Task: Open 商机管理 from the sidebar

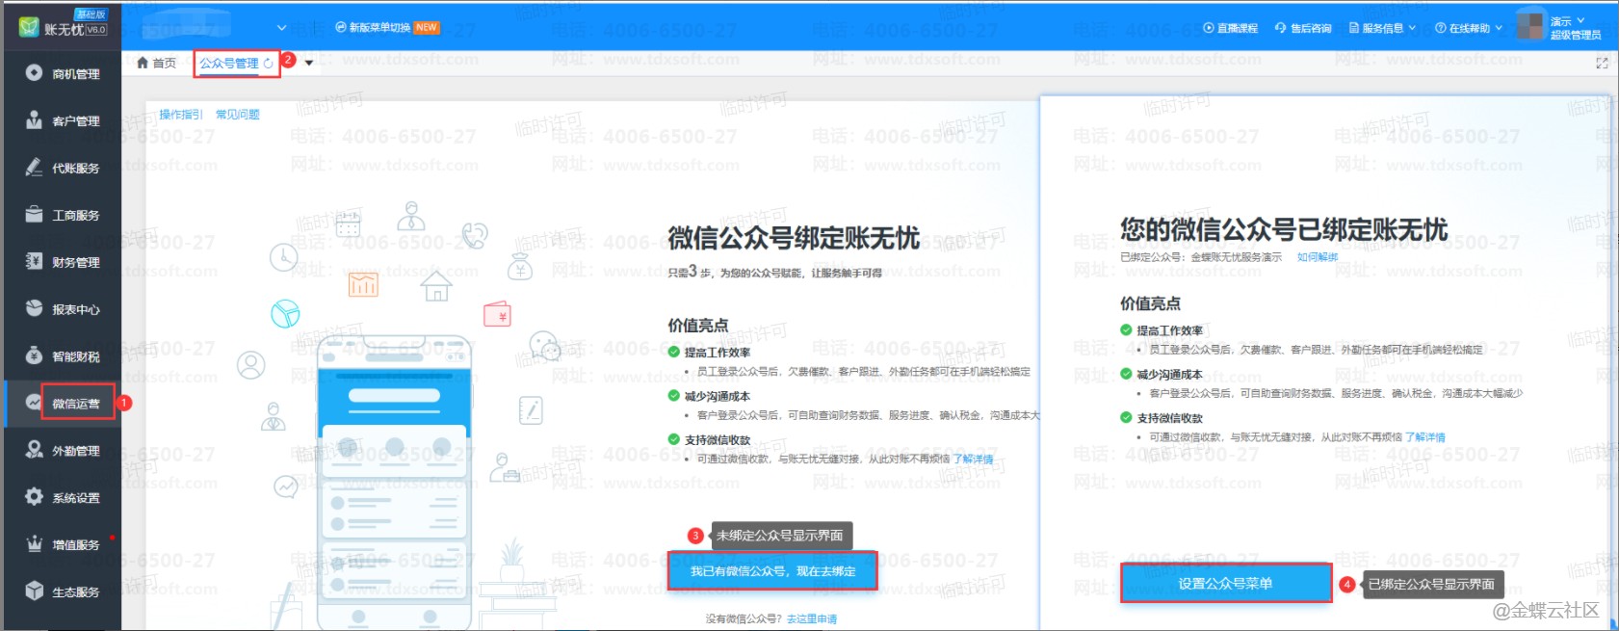Action: [64, 74]
